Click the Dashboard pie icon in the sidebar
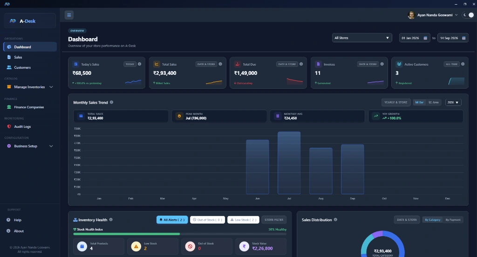Image resolution: width=477 pixels, height=257 pixels. [x=9, y=47]
